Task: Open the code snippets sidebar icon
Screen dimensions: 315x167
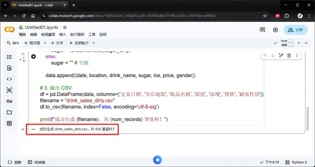Action: pyautogui.click(x=9, y=79)
